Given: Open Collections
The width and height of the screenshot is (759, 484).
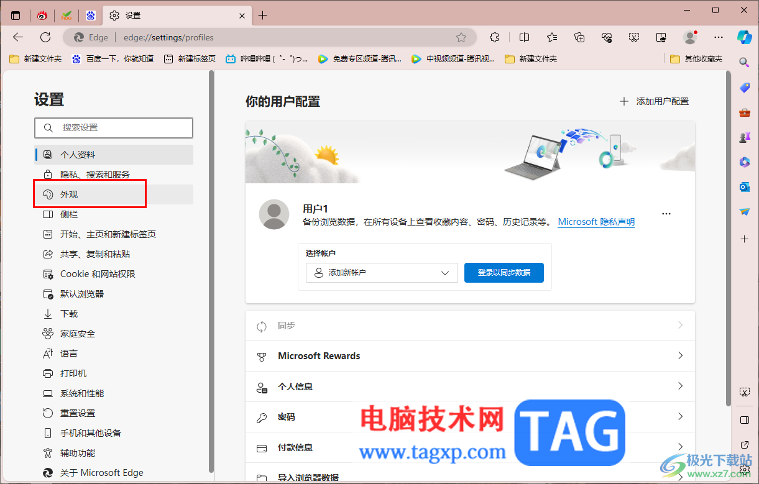Looking at the screenshot, I should (579, 37).
